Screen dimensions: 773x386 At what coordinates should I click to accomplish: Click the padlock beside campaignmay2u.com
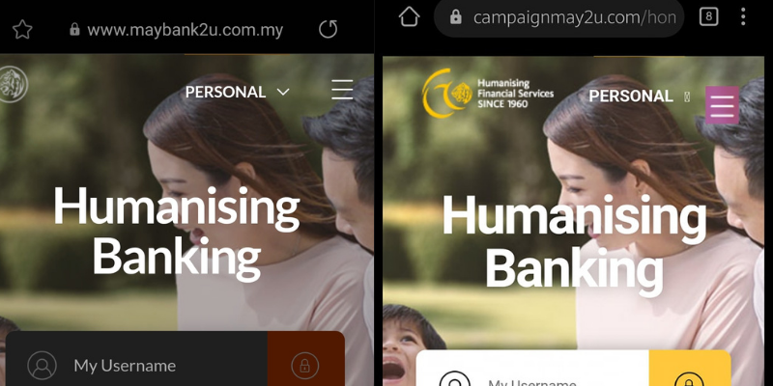[456, 17]
